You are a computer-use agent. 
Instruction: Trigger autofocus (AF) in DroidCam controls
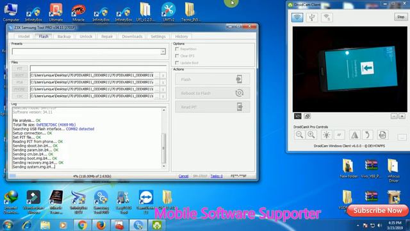[x=339, y=135]
